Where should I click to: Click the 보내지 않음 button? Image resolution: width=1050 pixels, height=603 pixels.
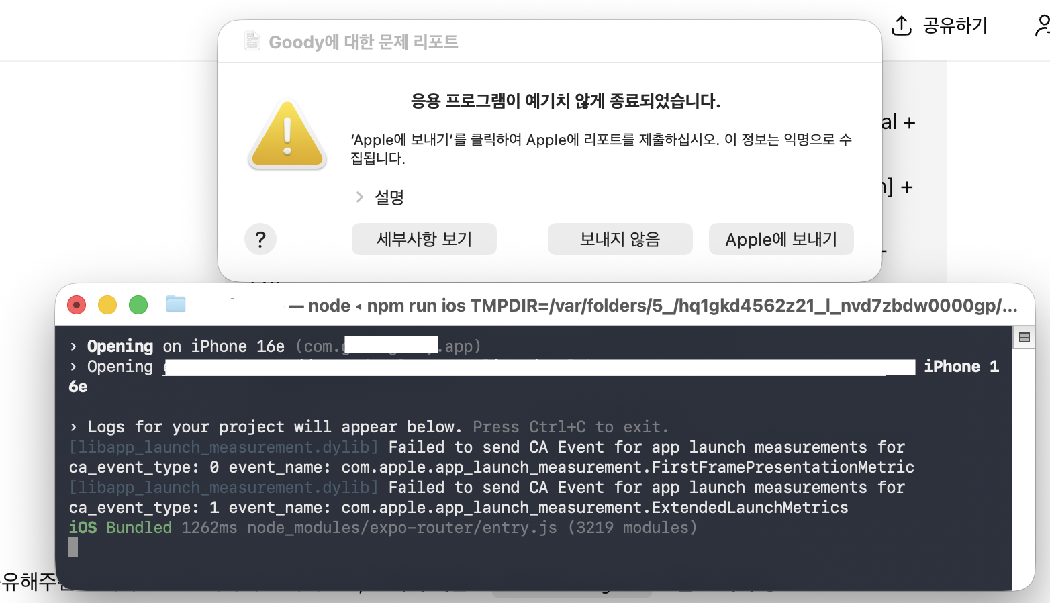click(x=620, y=239)
